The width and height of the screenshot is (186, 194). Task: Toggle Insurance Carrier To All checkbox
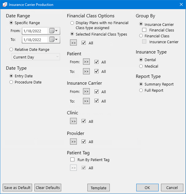point(97,101)
